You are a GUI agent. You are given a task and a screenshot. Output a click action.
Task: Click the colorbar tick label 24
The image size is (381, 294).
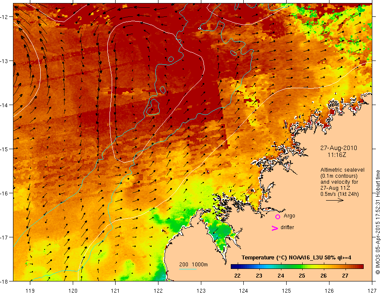281,275
